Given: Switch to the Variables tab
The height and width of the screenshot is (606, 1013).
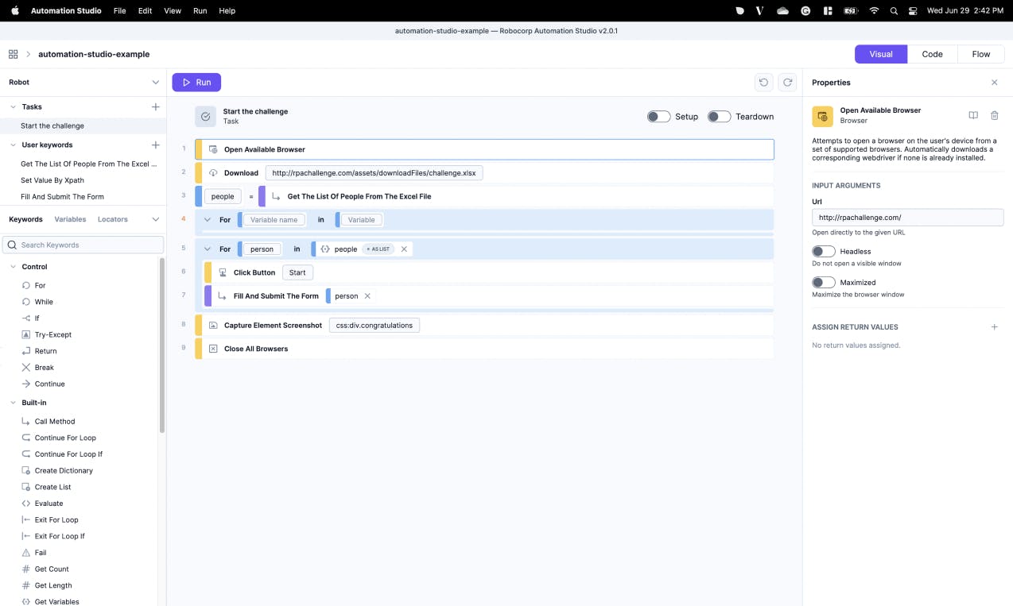Looking at the screenshot, I should click(70, 219).
